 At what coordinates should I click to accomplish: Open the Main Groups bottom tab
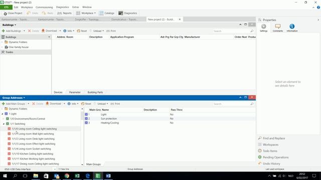[x=93, y=164]
